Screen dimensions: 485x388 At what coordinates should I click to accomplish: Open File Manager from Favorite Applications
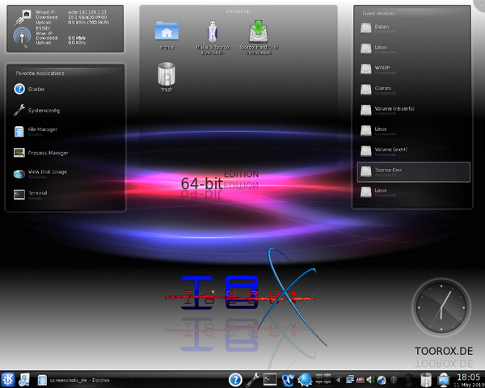coord(42,130)
